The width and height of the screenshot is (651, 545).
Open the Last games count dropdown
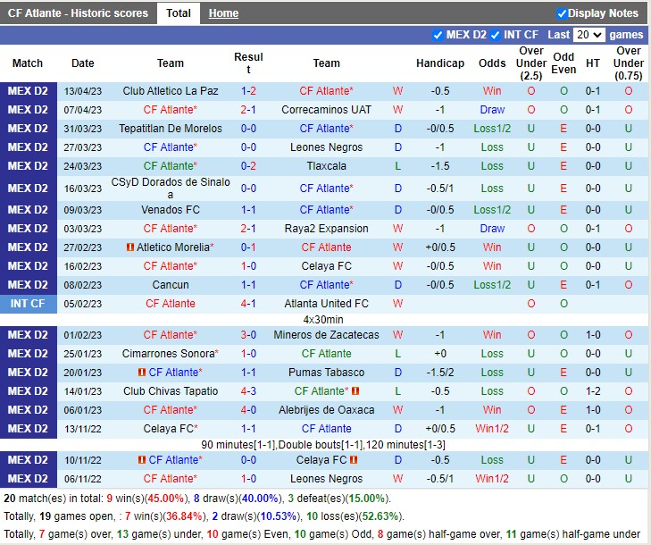pos(588,35)
